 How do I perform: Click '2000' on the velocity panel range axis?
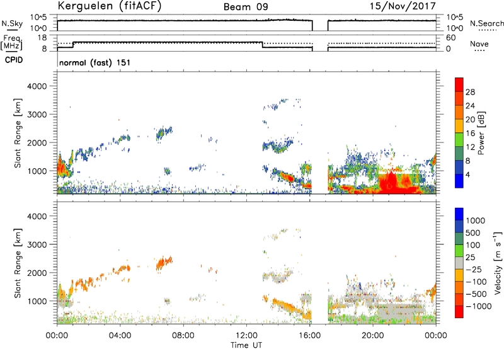point(37,273)
